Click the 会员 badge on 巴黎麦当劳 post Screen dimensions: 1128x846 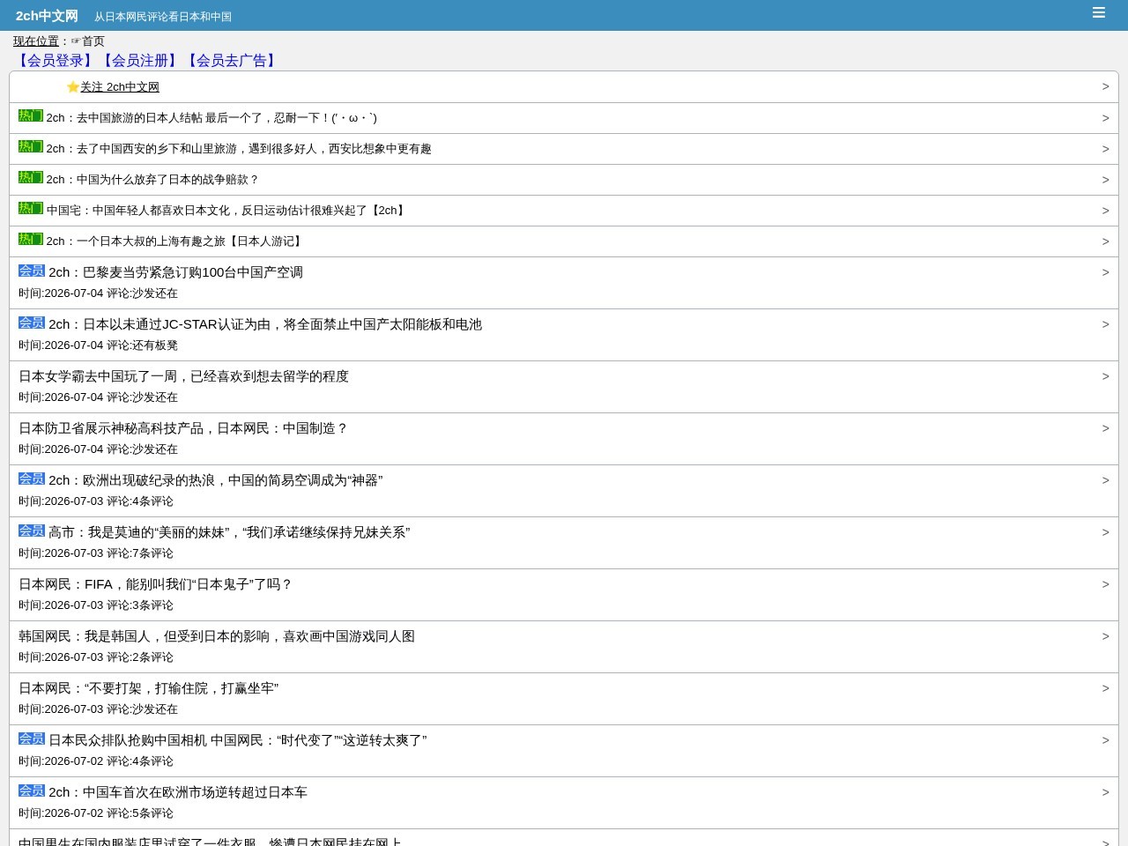[x=32, y=271]
